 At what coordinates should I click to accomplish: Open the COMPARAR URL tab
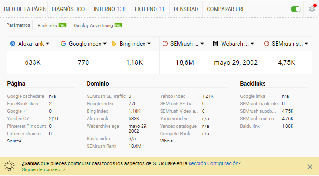[225, 9]
